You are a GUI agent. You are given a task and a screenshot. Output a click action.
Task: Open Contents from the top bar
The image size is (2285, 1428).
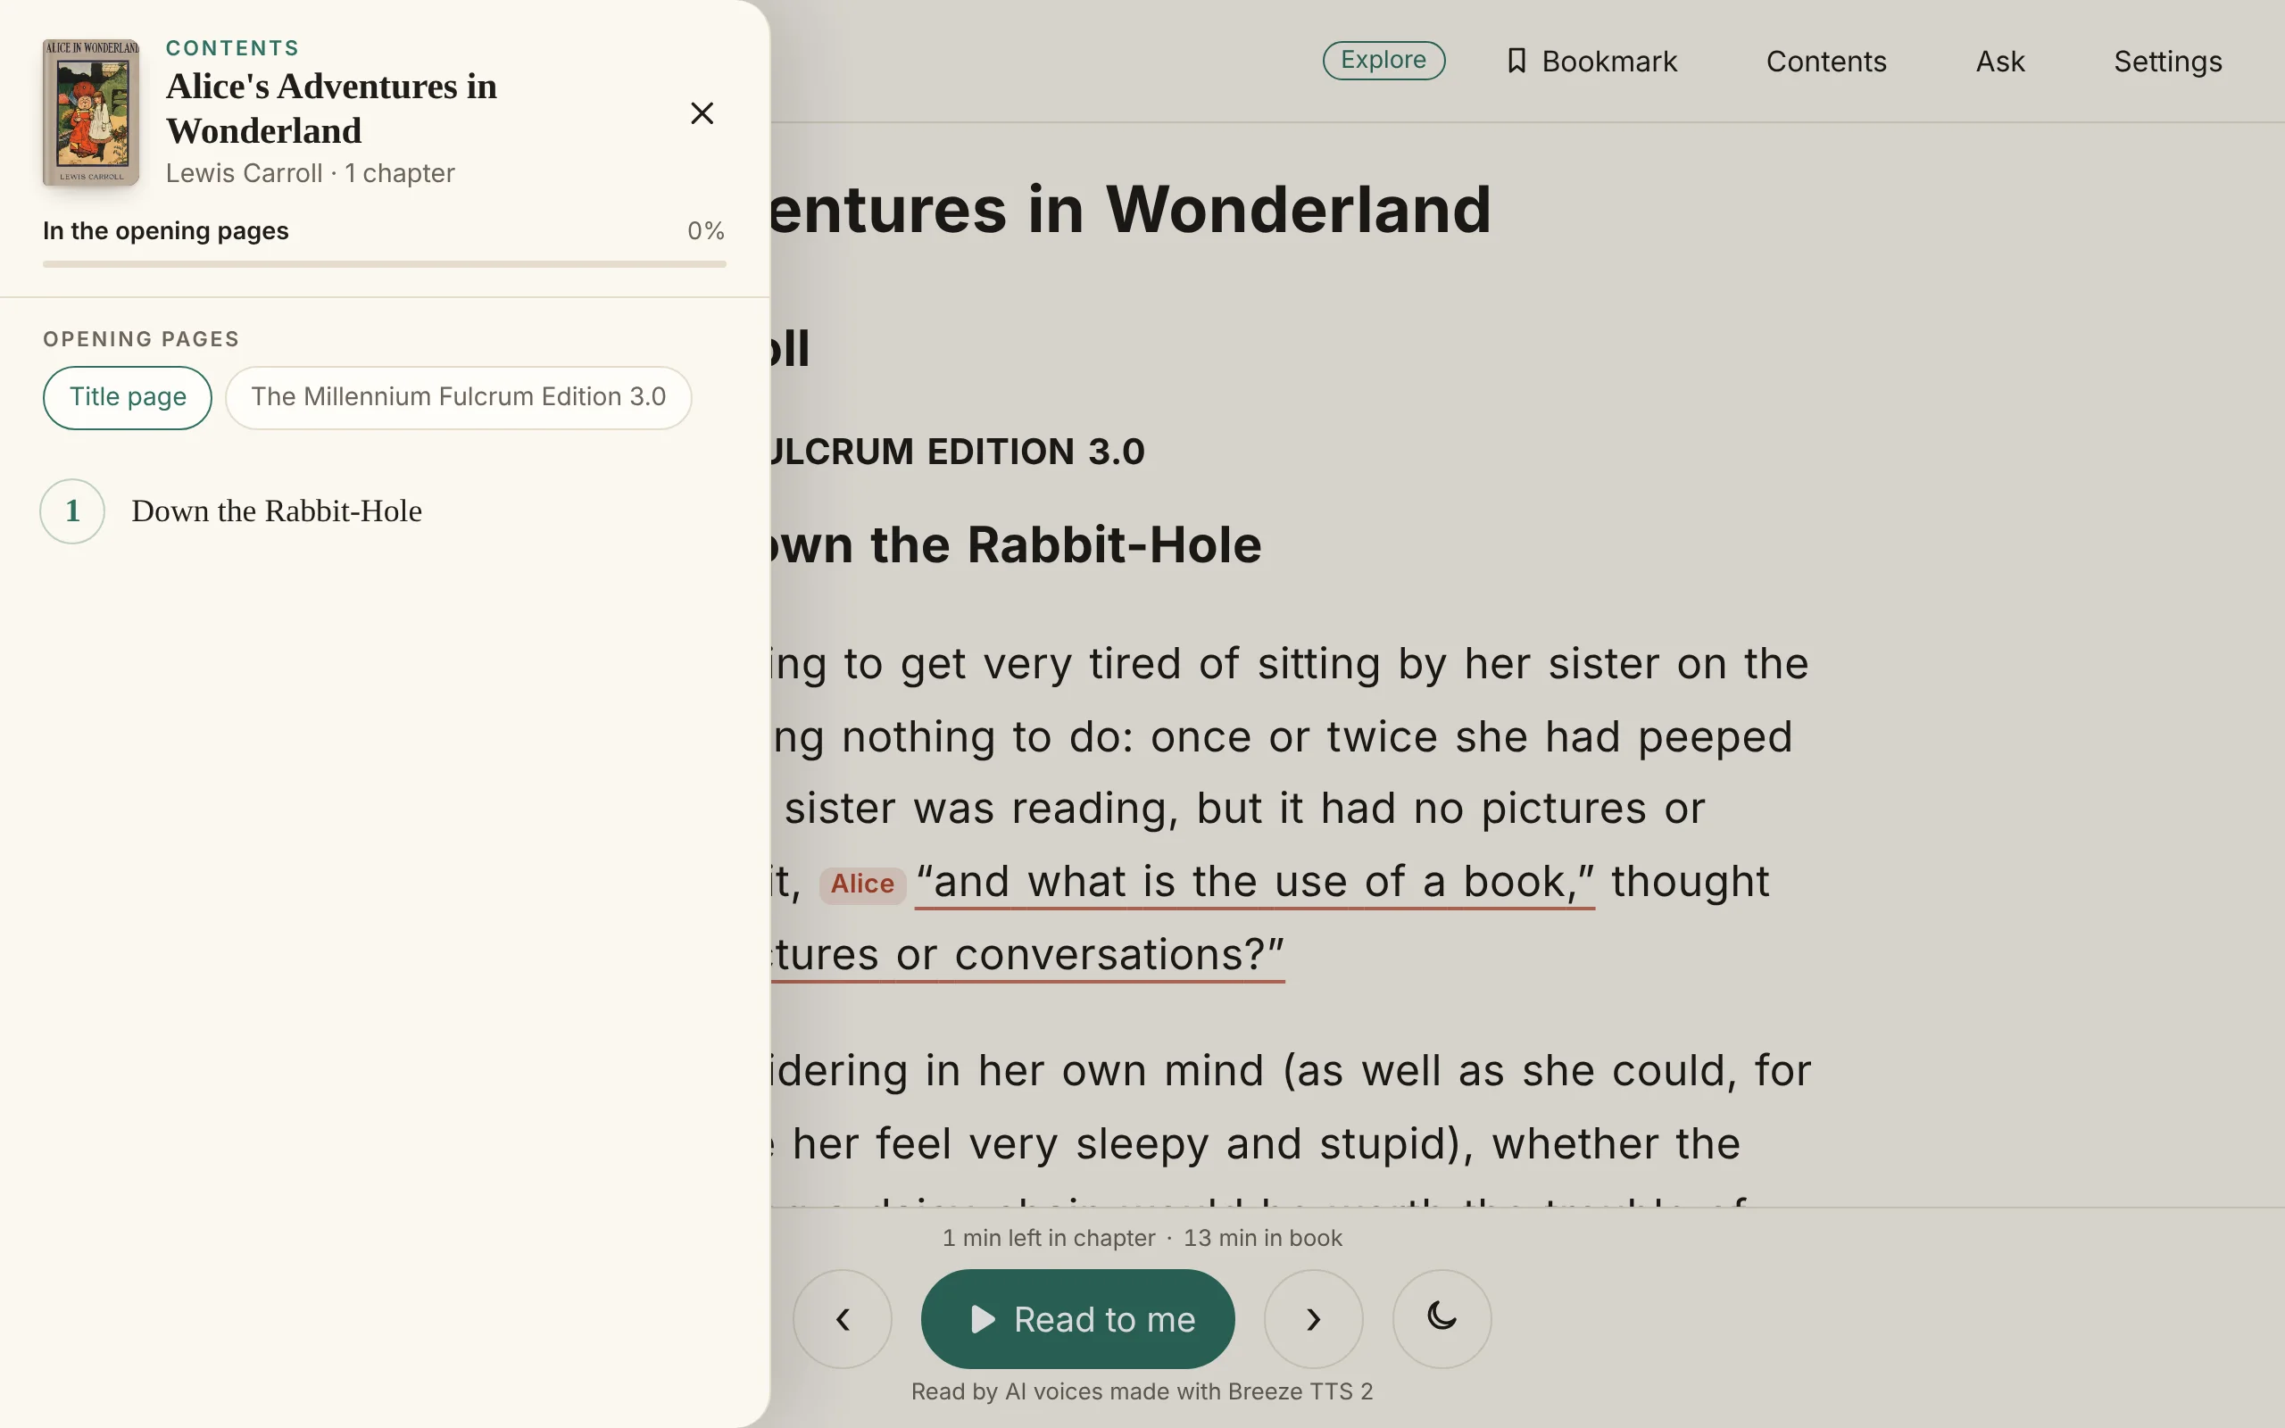coord(1826,62)
